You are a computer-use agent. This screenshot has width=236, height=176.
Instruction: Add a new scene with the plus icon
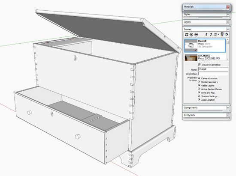point(191,35)
